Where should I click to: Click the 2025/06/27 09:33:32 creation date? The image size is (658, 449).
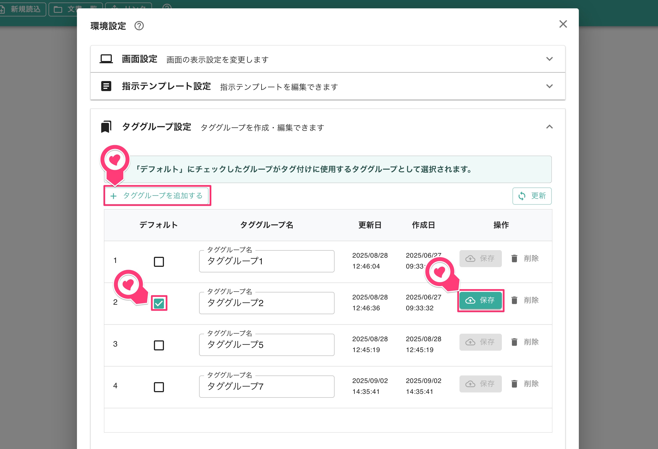tap(423, 302)
